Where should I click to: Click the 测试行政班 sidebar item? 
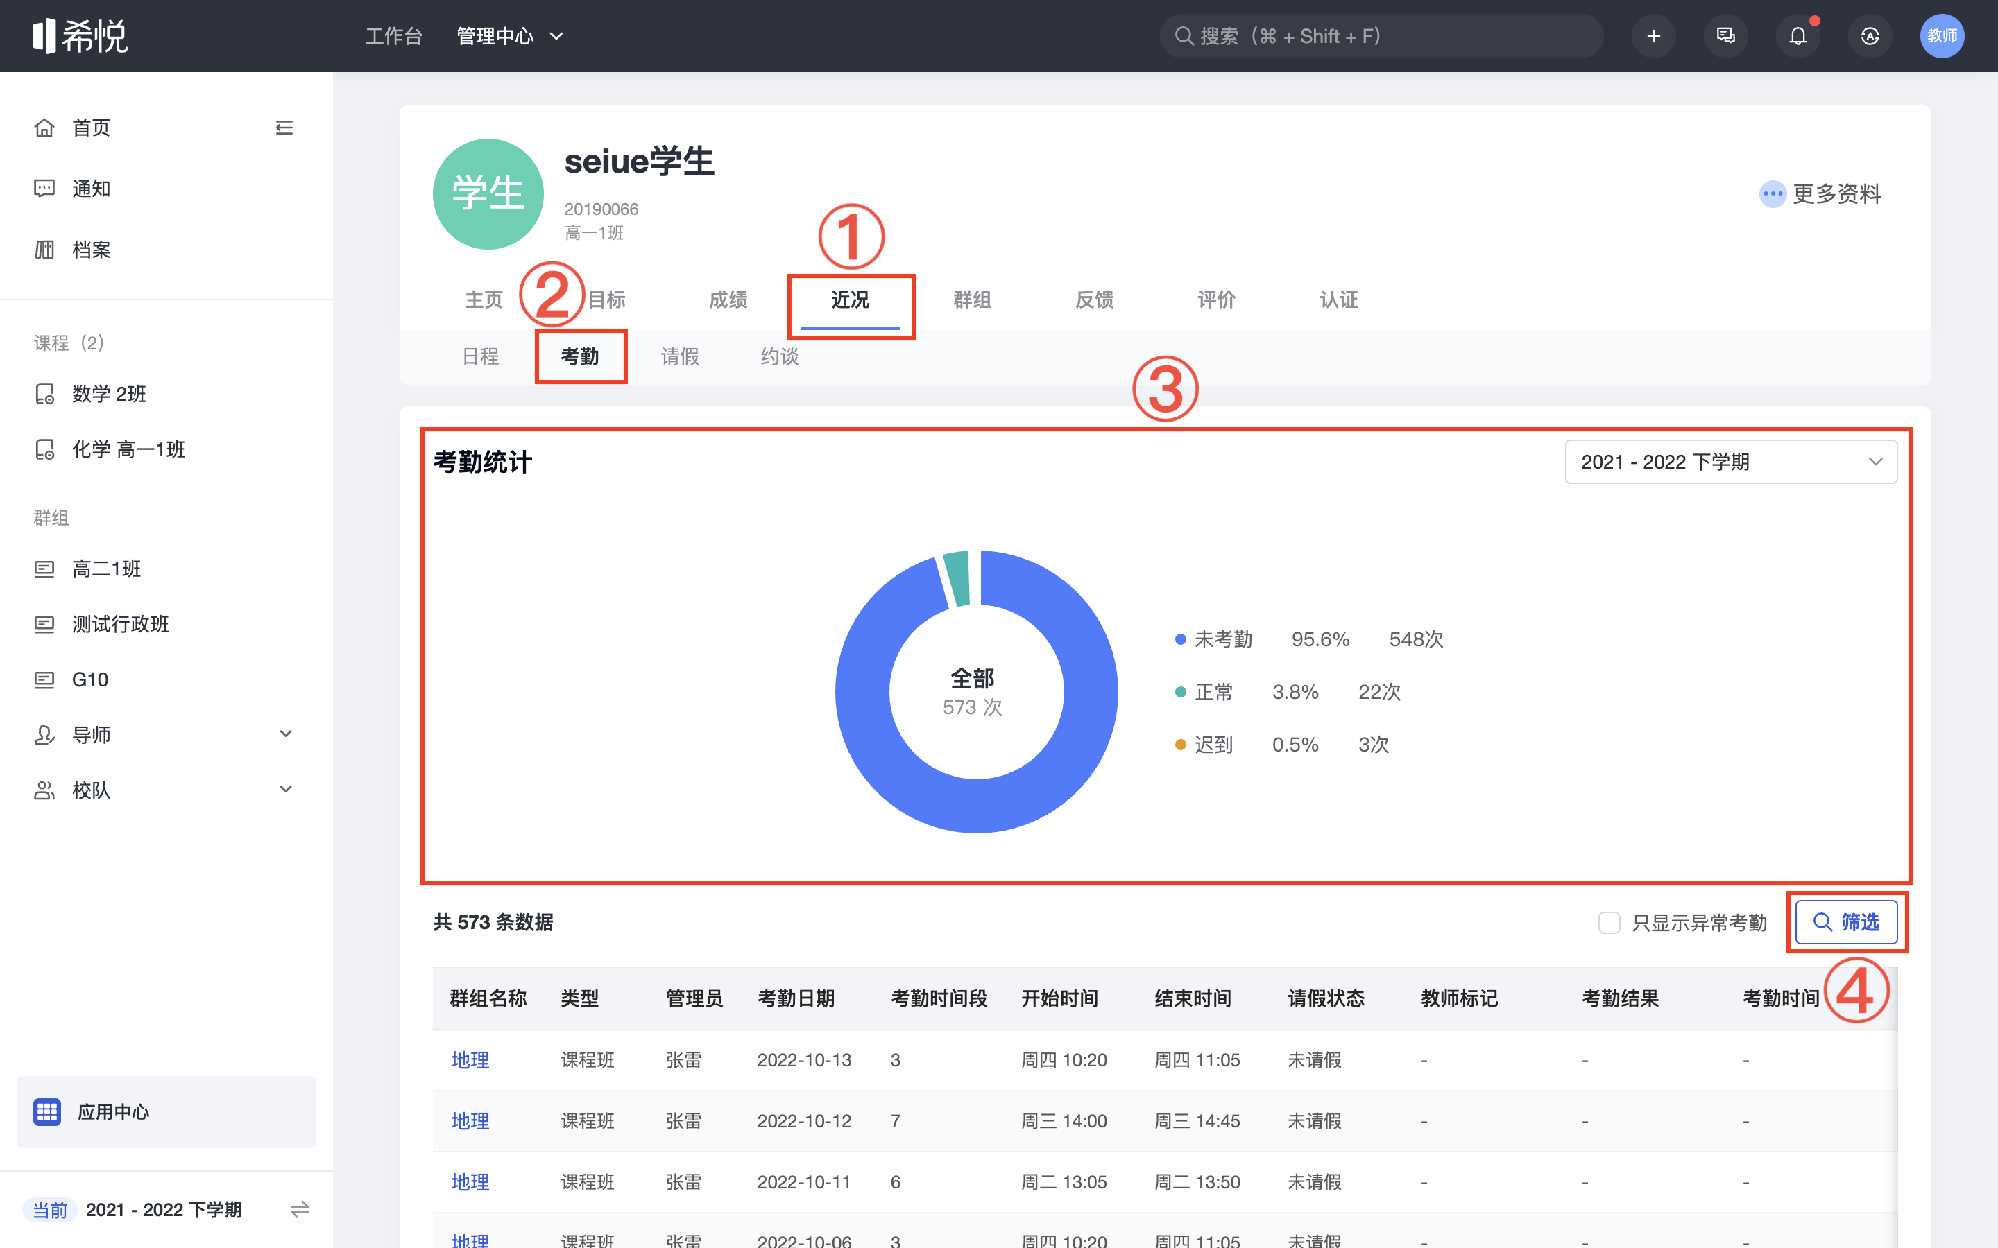(120, 624)
